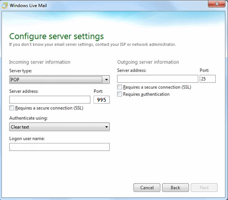The height and width of the screenshot is (200, 228).
Task: Focus the incoming Server address field
Action: (x=50, y=100)
